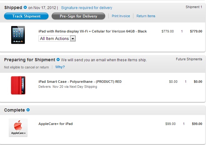Open the red iPad Smart Case thumbnail

pos(18,85)
